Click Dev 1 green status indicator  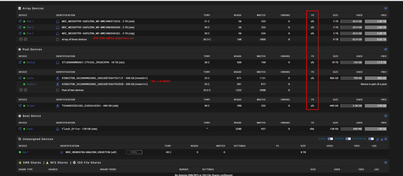[20, 152]
